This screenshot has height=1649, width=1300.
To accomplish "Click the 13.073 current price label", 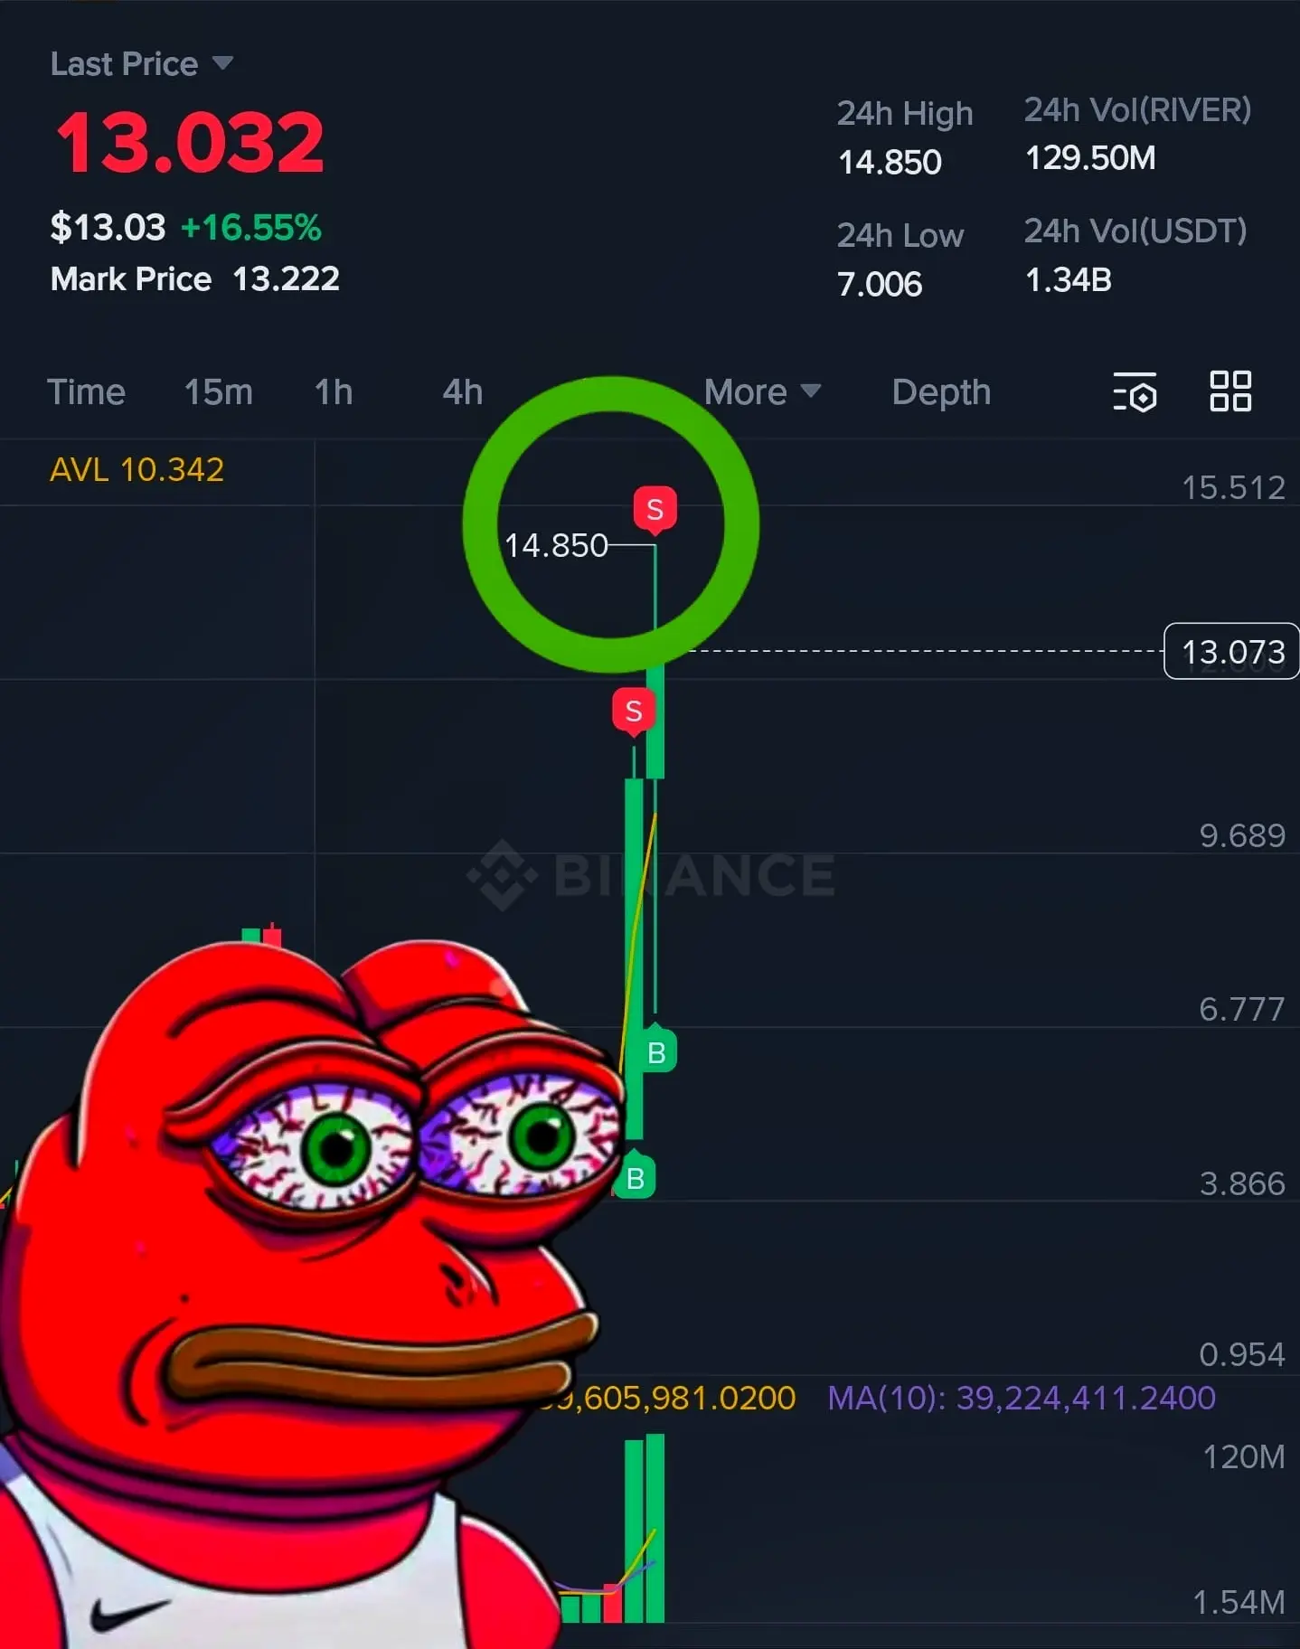I will click(1232, 651).
